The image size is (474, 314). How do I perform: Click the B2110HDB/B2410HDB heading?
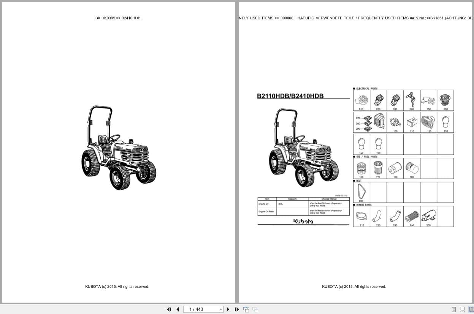pyautogui.click(x=290, y=96)
